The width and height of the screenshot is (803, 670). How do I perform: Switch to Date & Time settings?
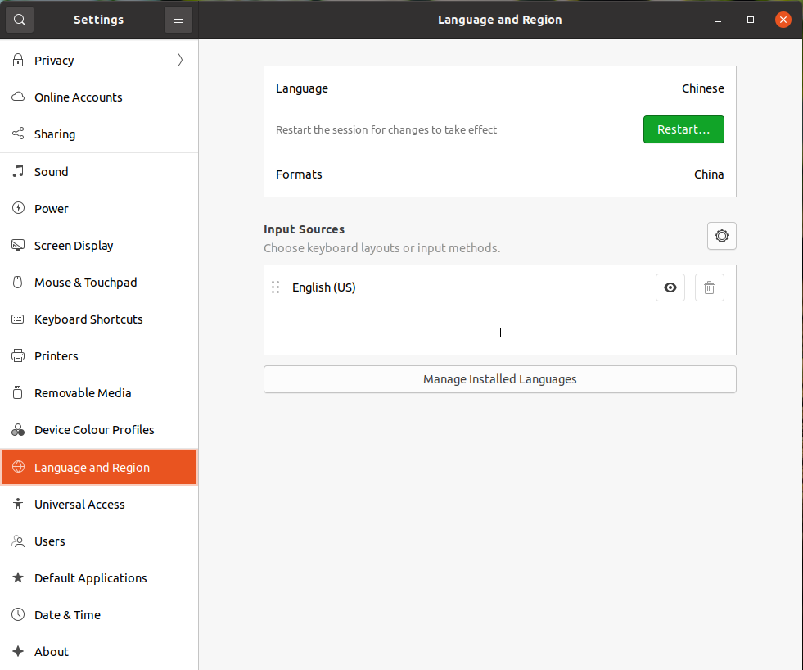[x=99, y=614]
